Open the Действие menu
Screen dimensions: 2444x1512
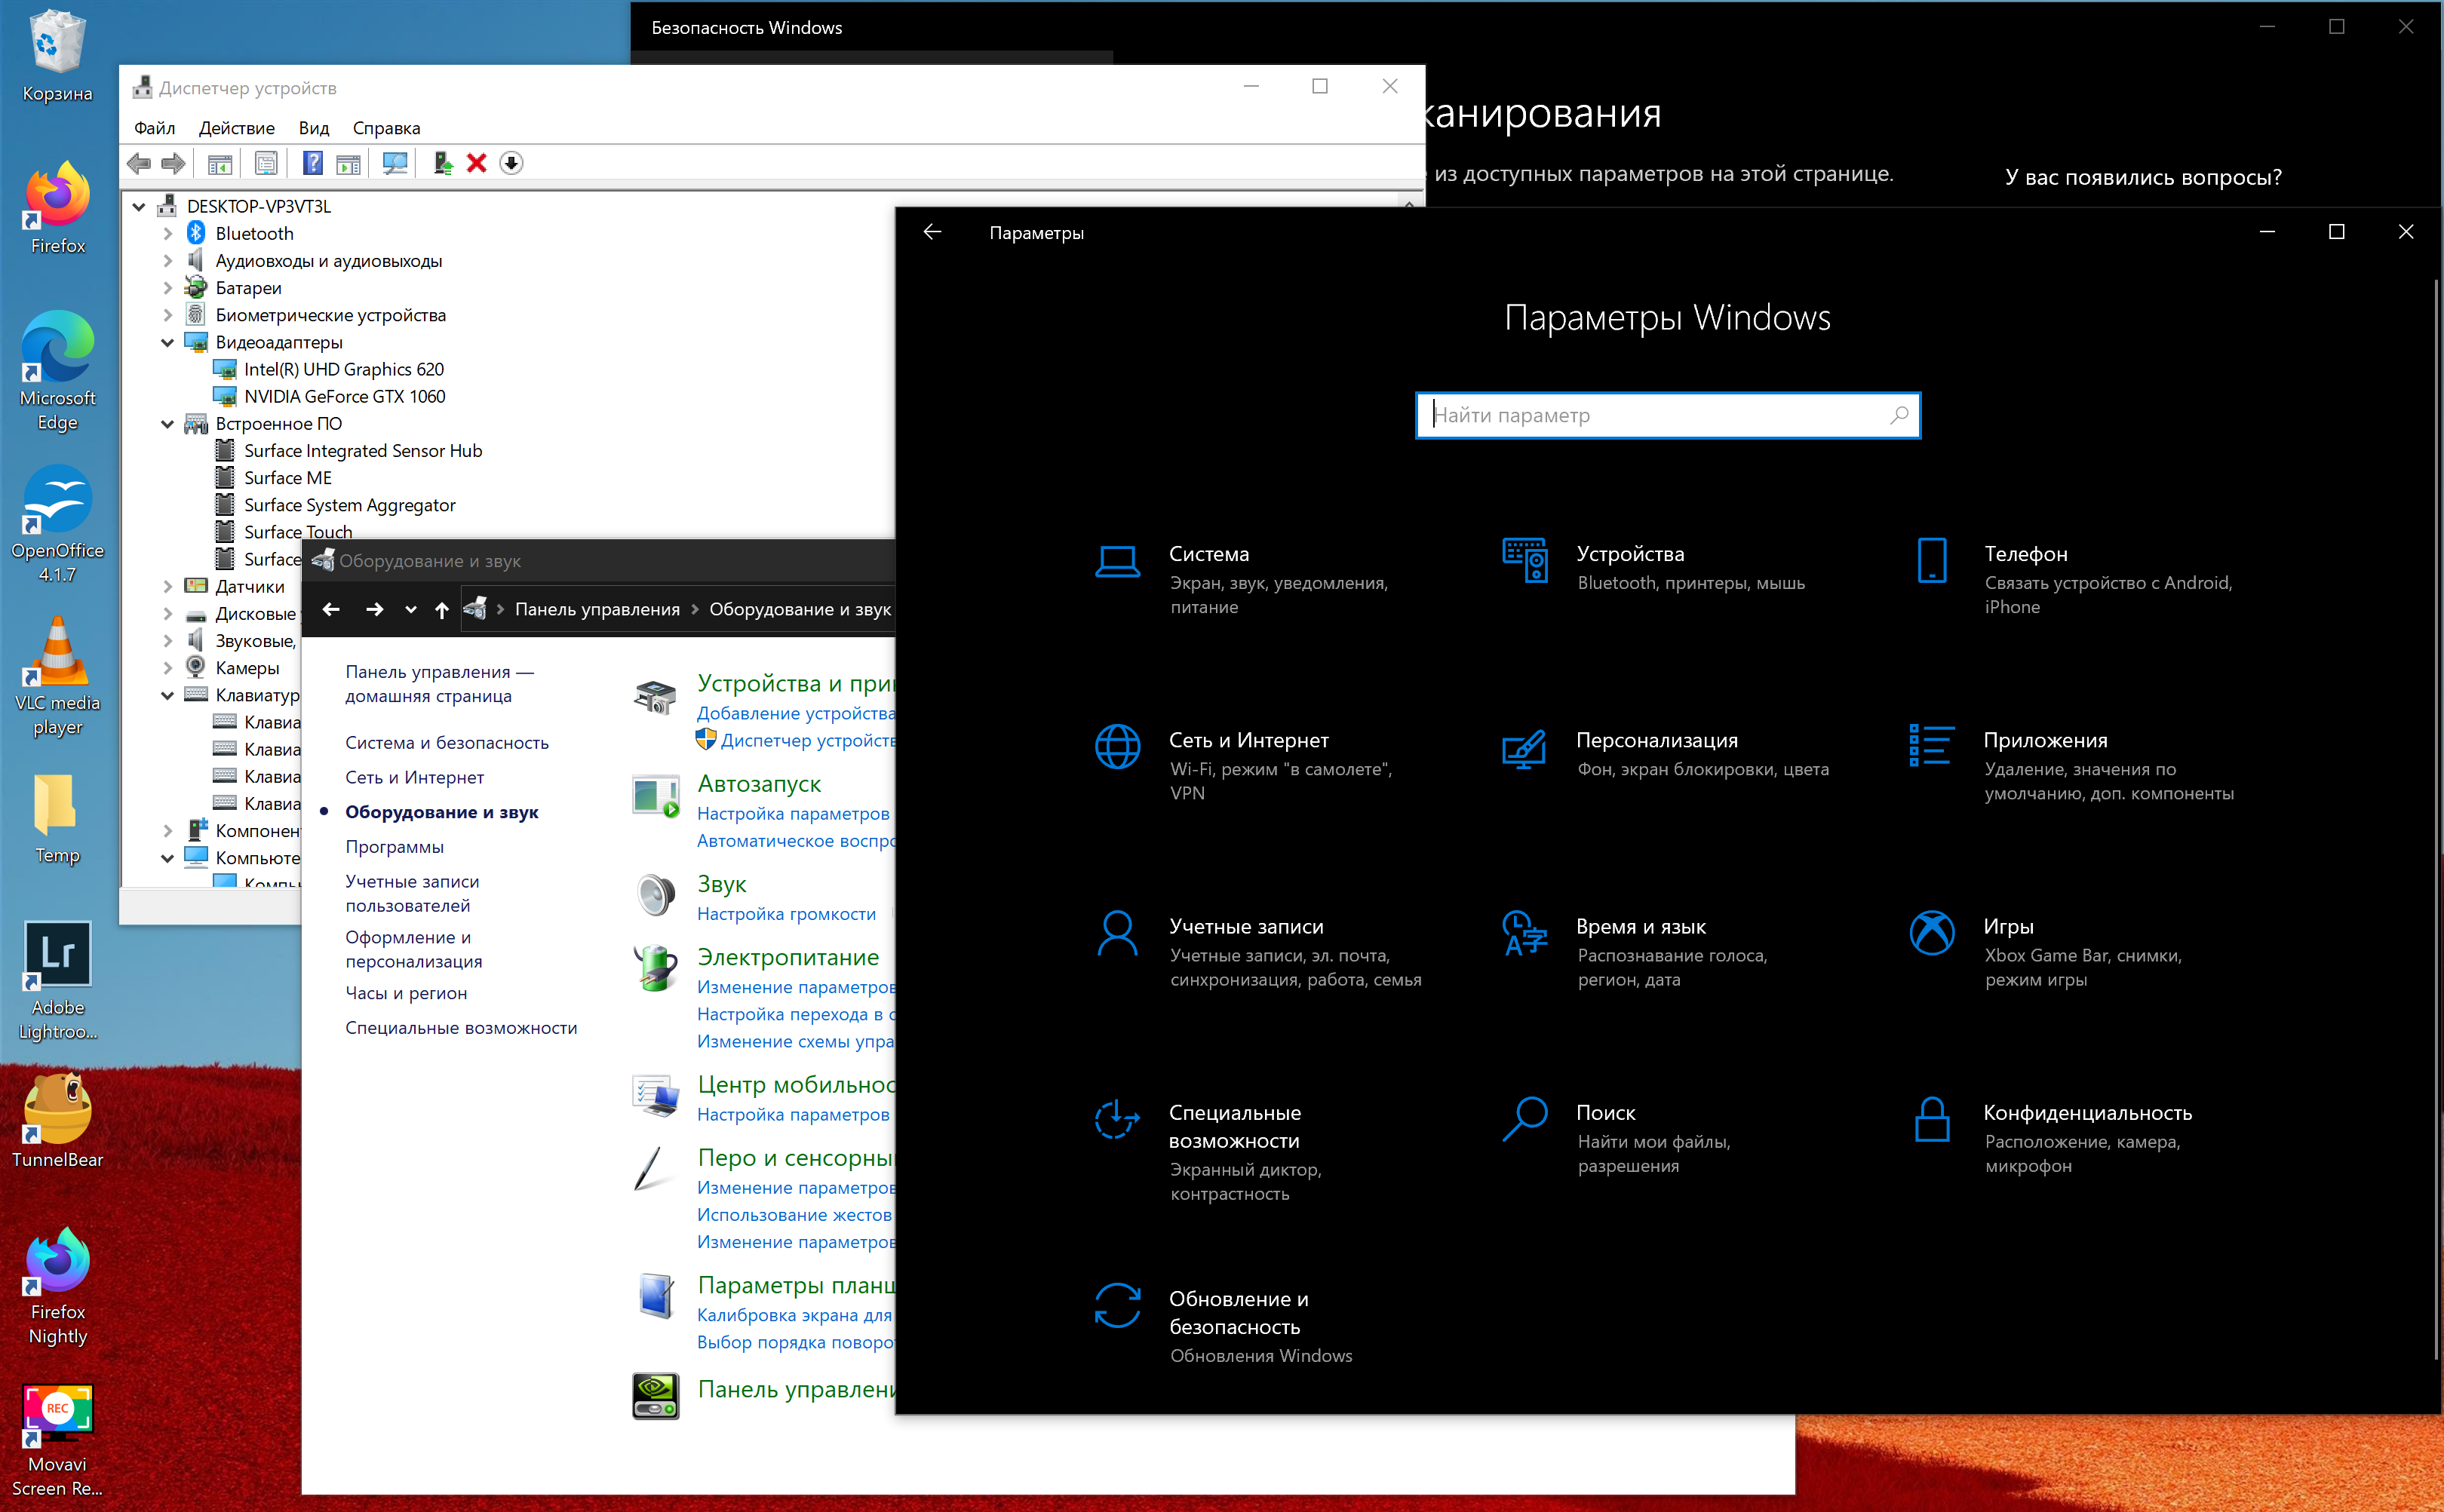237,128
